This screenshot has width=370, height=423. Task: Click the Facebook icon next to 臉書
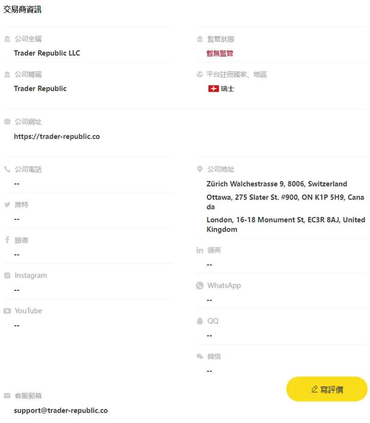[7, 240]
